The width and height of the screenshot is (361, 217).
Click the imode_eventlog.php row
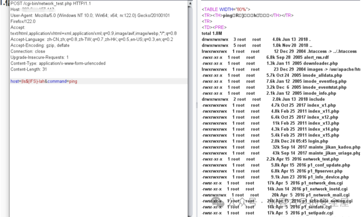[x=274, y=81]
